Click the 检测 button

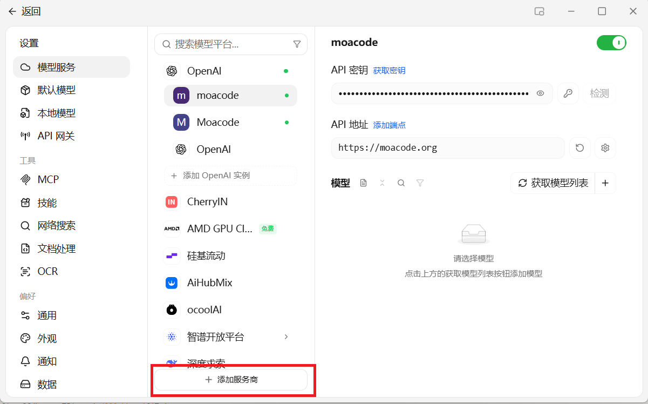(599, 93)
